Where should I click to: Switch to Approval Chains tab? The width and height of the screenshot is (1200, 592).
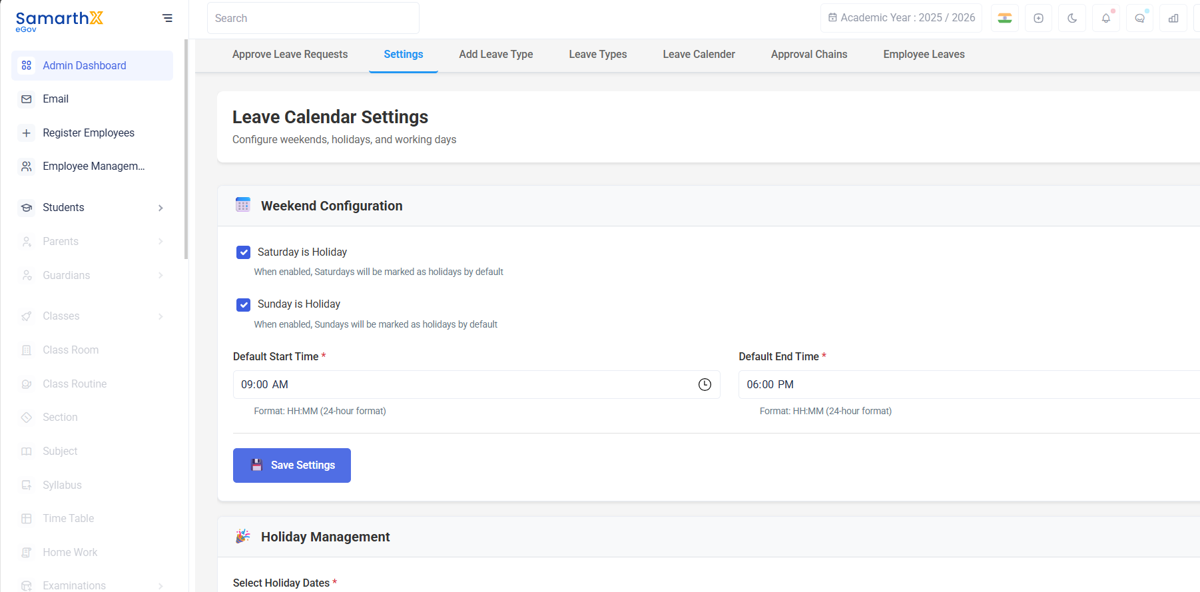(x=809, y=55)
